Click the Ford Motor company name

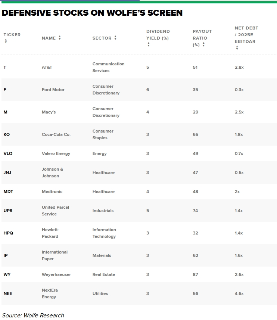click(53, 90)
